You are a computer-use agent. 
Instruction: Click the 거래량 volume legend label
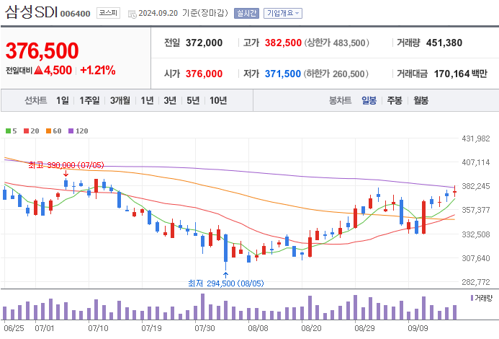coord(483,298)
